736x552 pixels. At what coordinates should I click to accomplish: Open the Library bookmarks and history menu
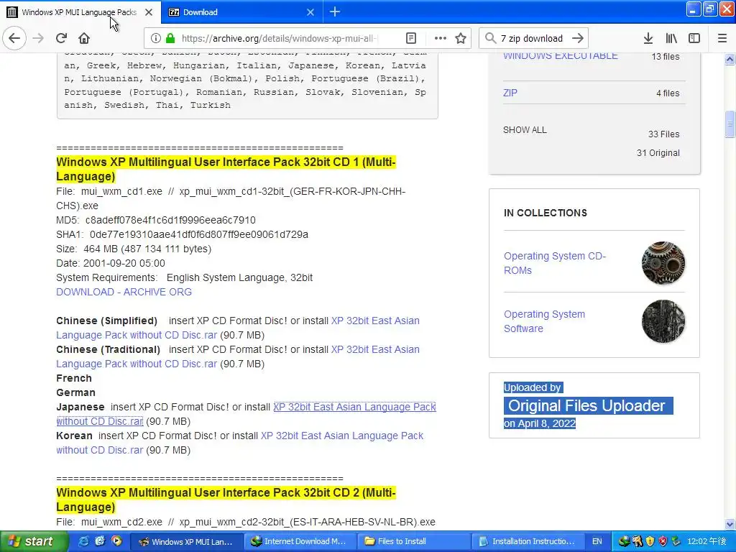(x=671, y=38)
